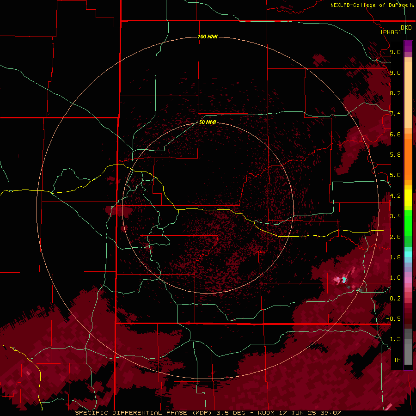The image size is (416, 416).
Task: Click the 100 NMI range ring label
Action: click(x=208, y=37)
